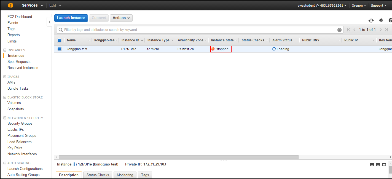Viewport: 392px width, 179px height.
Task: Go to the last page of results
Action: point(386,30)
